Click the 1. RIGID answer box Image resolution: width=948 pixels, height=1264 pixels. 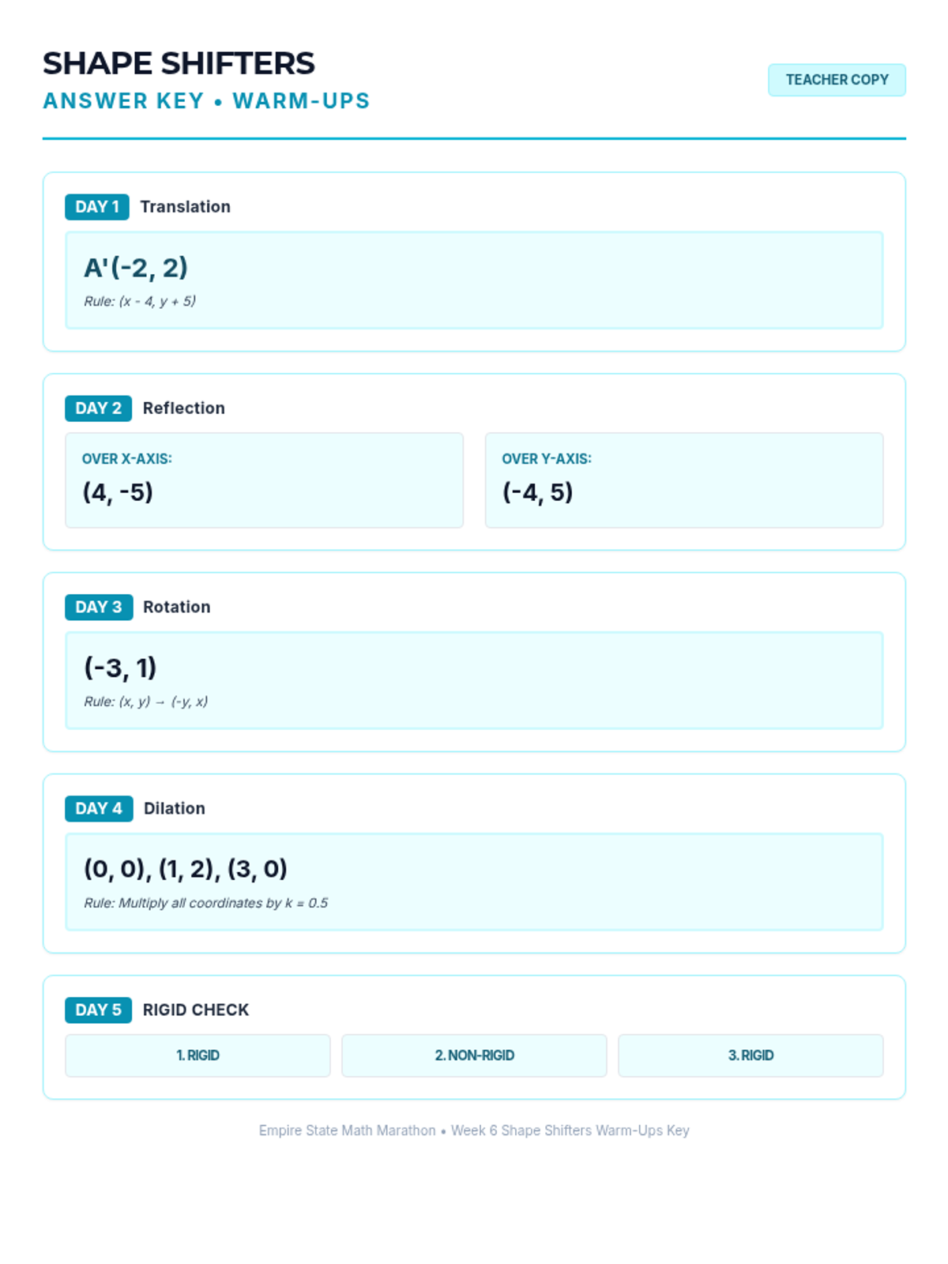pyautogui.click(x=197, y=1055)
